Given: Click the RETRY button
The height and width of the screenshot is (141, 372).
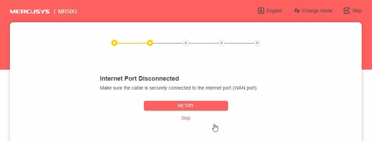Looking at the screenshot, I should 186,106.
